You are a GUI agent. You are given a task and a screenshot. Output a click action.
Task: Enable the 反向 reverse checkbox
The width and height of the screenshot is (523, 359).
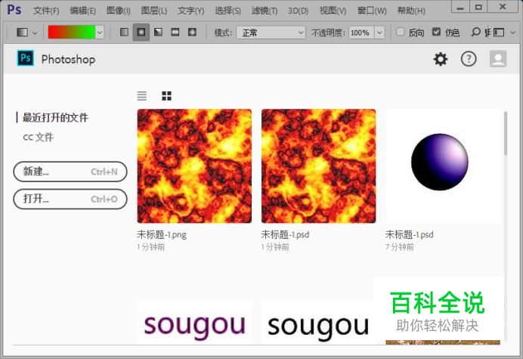point(401,32)
